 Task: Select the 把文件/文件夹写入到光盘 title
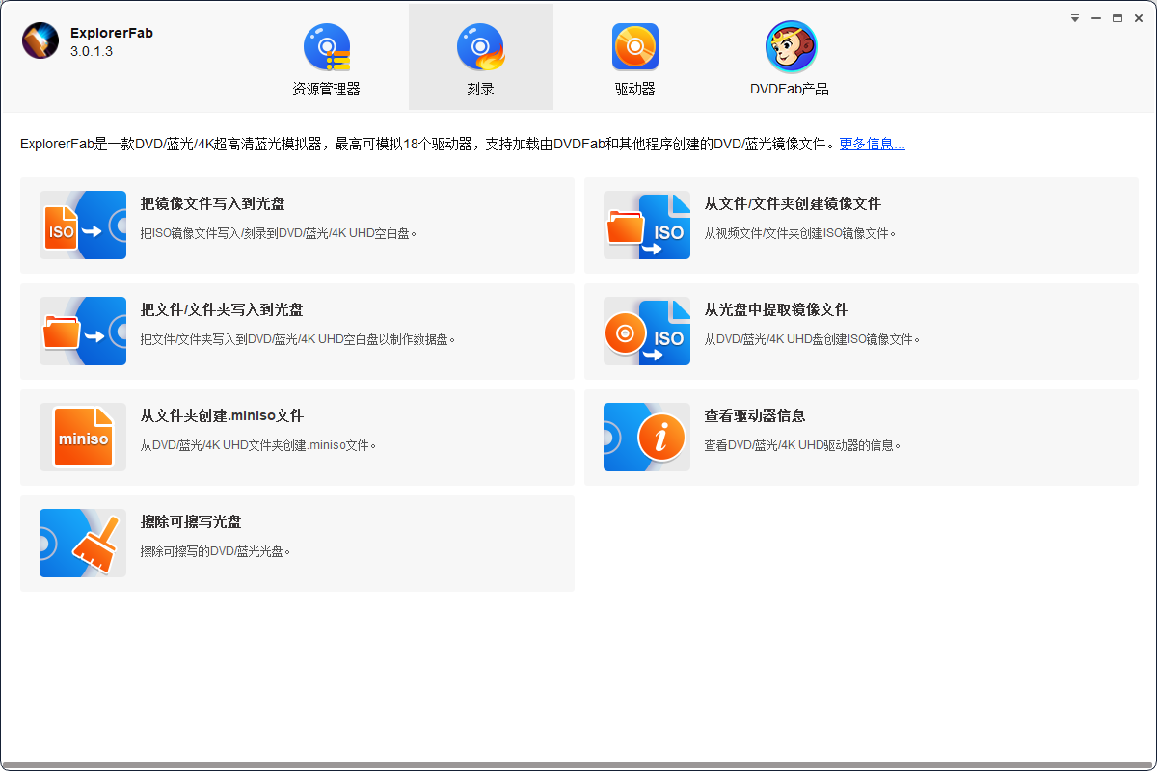tap(222, 310)
